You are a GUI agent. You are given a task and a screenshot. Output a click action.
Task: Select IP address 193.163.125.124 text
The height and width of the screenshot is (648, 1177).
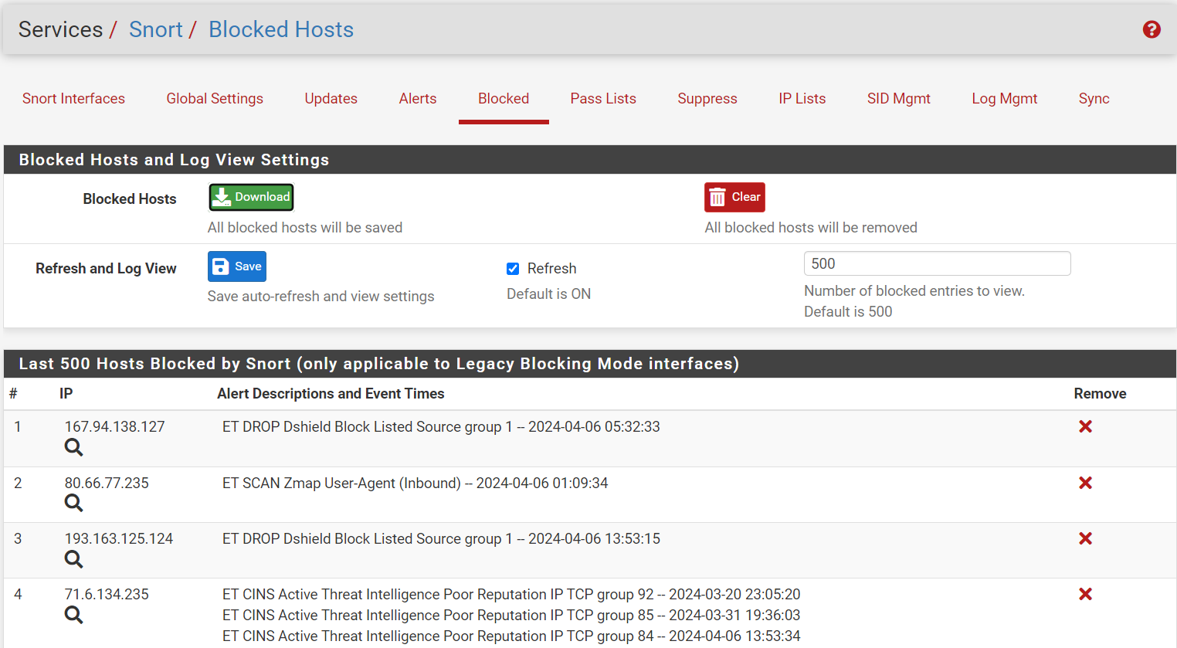tap(119, 538)
